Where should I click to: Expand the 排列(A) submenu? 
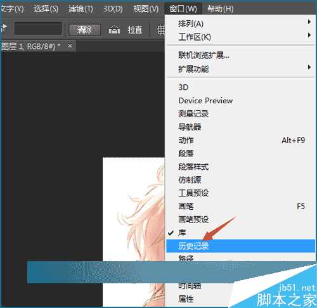241,23
